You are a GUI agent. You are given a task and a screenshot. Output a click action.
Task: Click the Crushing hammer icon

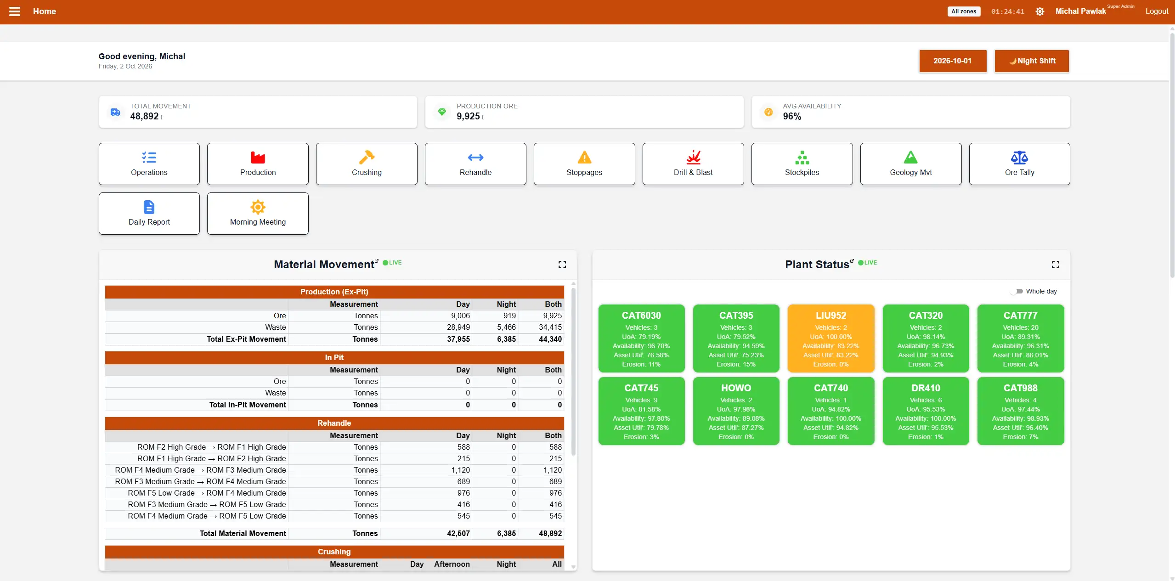point(367,158)
